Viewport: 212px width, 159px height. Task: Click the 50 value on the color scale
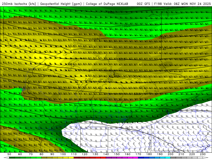[9, 154]
